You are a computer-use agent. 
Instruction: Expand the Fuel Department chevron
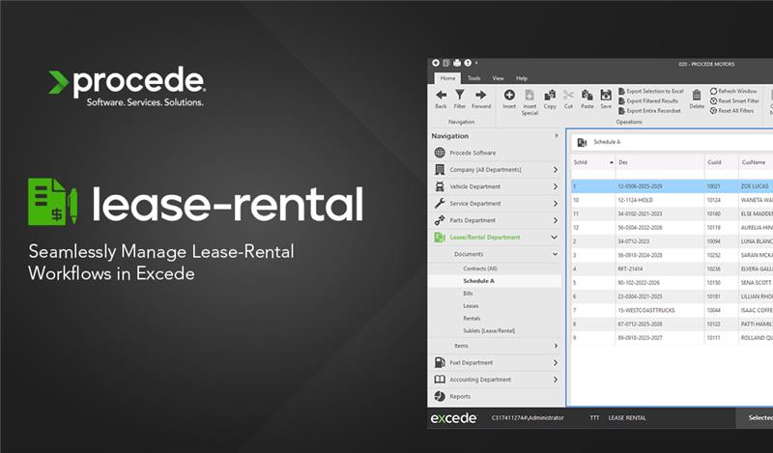click(x=556, y=363)
